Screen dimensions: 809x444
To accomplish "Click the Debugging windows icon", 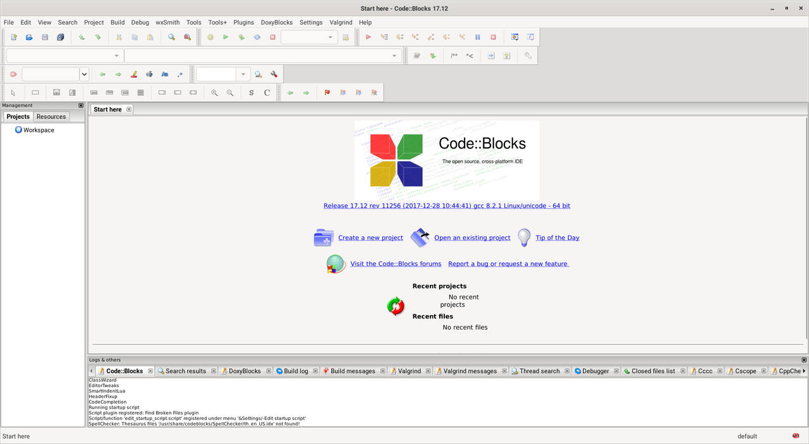I will coord(514,37).
